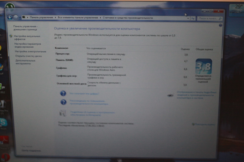Click the 3,8 base score badge
The image size is (244, 162).
tap(204, 66)
